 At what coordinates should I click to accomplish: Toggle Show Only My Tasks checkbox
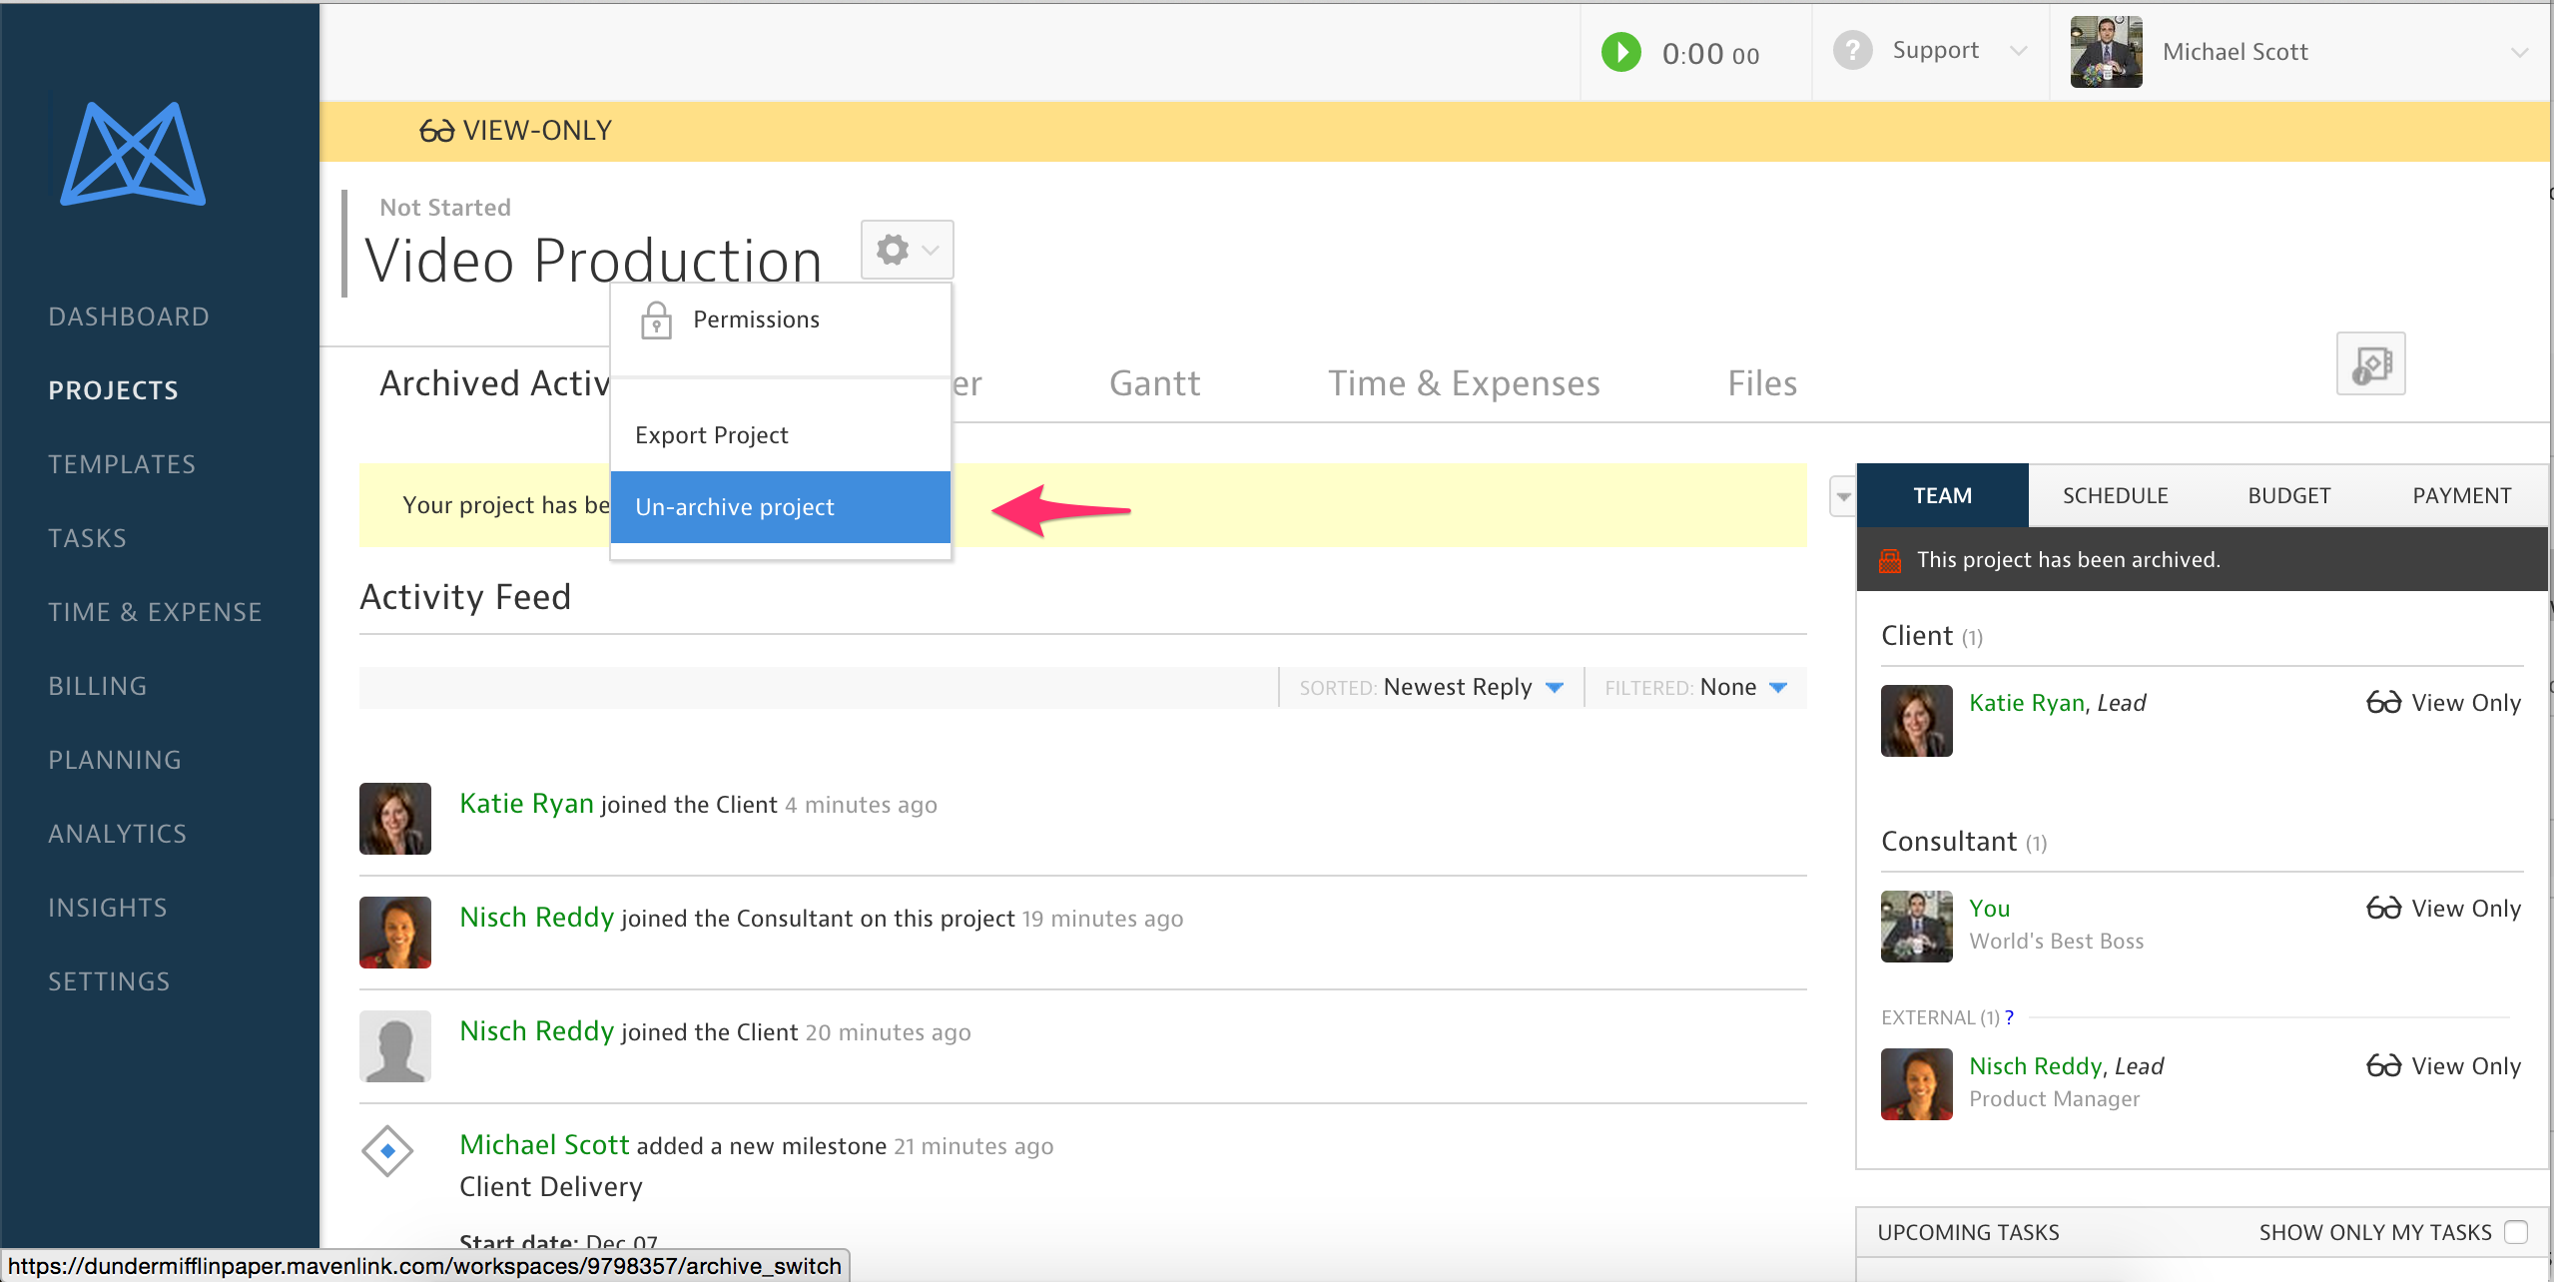pyautogui.click(x=2516, y=1232)
